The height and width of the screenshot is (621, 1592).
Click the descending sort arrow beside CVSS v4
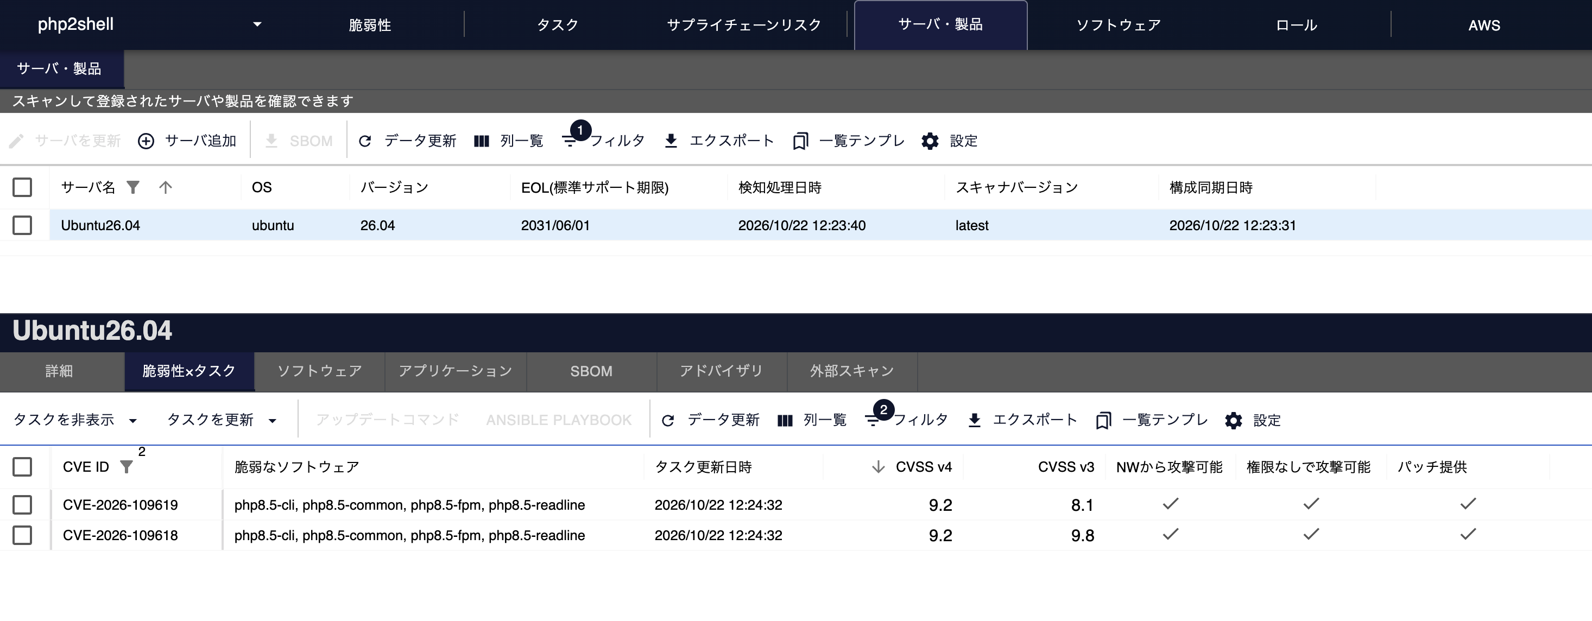(x=877, y=466)
